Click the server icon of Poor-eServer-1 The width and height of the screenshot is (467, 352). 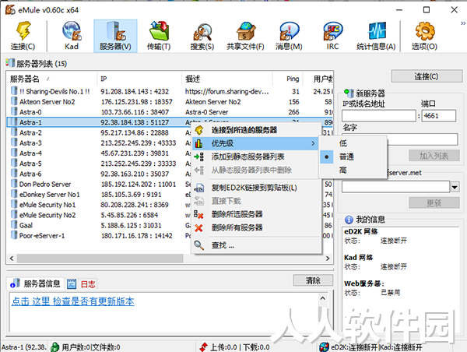point(14,235)
